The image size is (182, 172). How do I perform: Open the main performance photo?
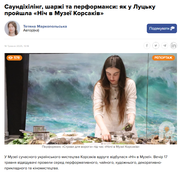pos(91,99)
